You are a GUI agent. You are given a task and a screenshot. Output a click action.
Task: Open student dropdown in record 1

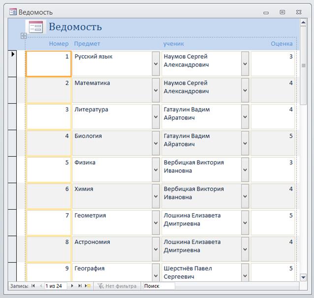pyautogui.click(x=245, y=64)
